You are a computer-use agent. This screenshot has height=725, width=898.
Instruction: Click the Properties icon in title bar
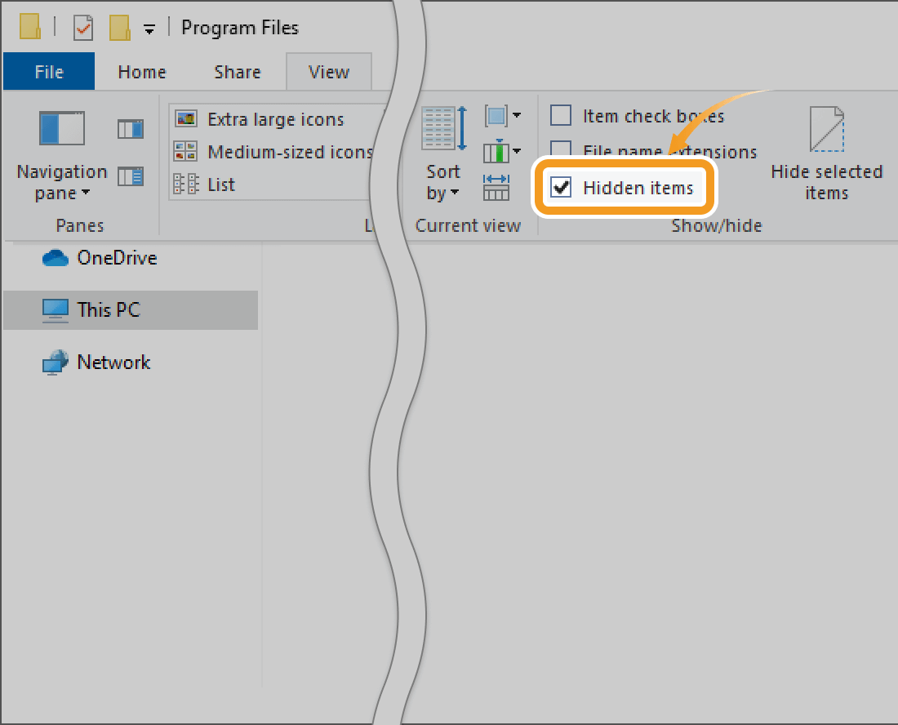[83, 29]
